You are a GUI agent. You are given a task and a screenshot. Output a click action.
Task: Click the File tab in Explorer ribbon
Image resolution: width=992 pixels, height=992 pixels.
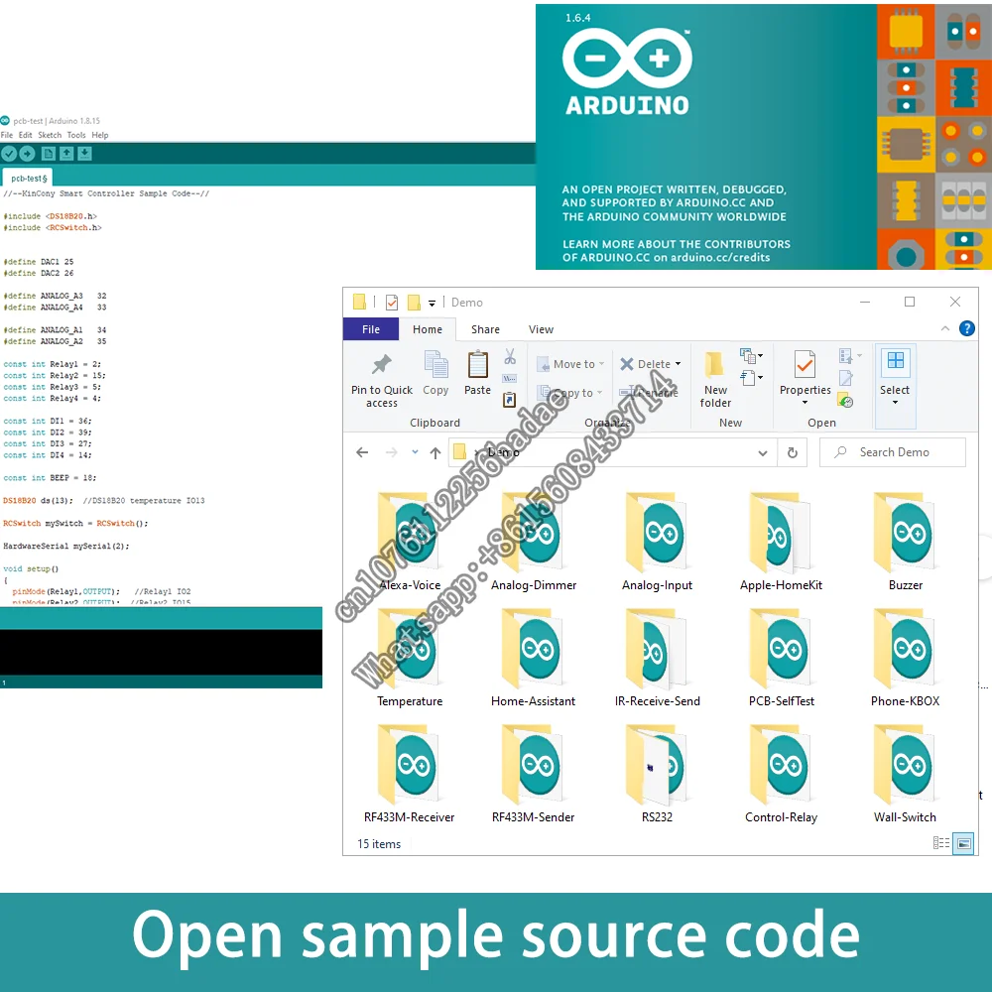point(371,329)
